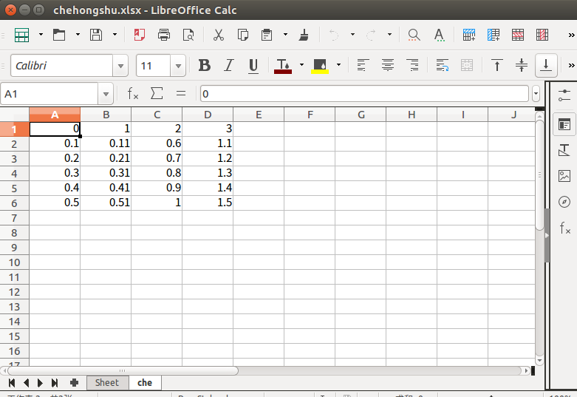
Task: Toggle Underline formatting
Action: (253, 66)
